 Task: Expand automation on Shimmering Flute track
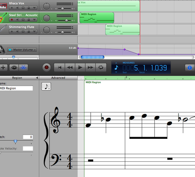(34, 31)
